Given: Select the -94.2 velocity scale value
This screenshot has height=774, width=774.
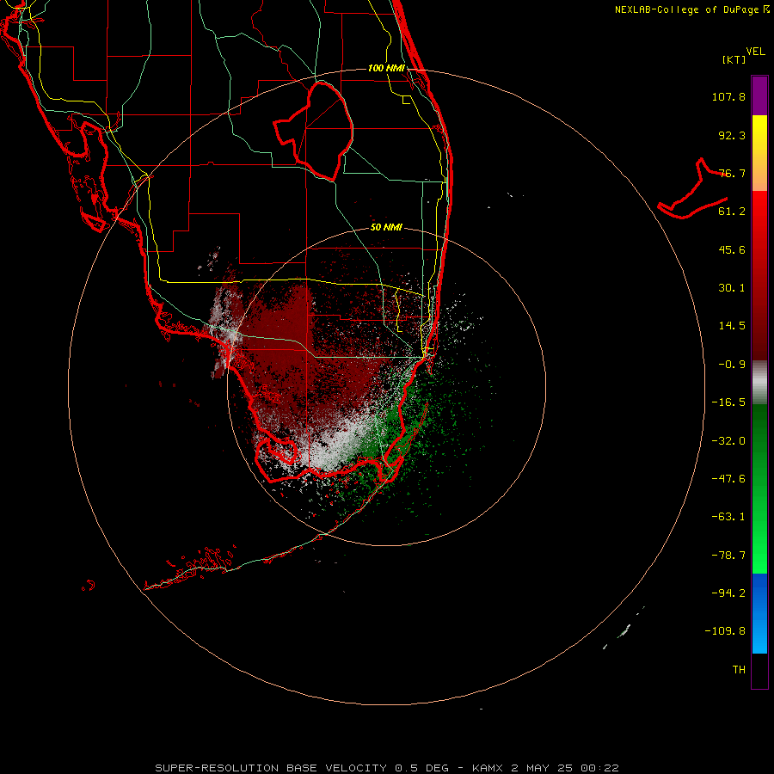Looking at the screenshot, I should pyautogui.click(x=728, y=593).
